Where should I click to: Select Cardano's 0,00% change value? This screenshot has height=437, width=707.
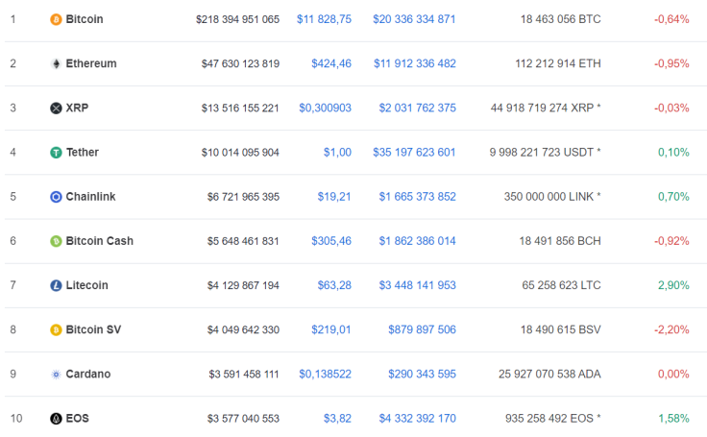tap(673, 375)
